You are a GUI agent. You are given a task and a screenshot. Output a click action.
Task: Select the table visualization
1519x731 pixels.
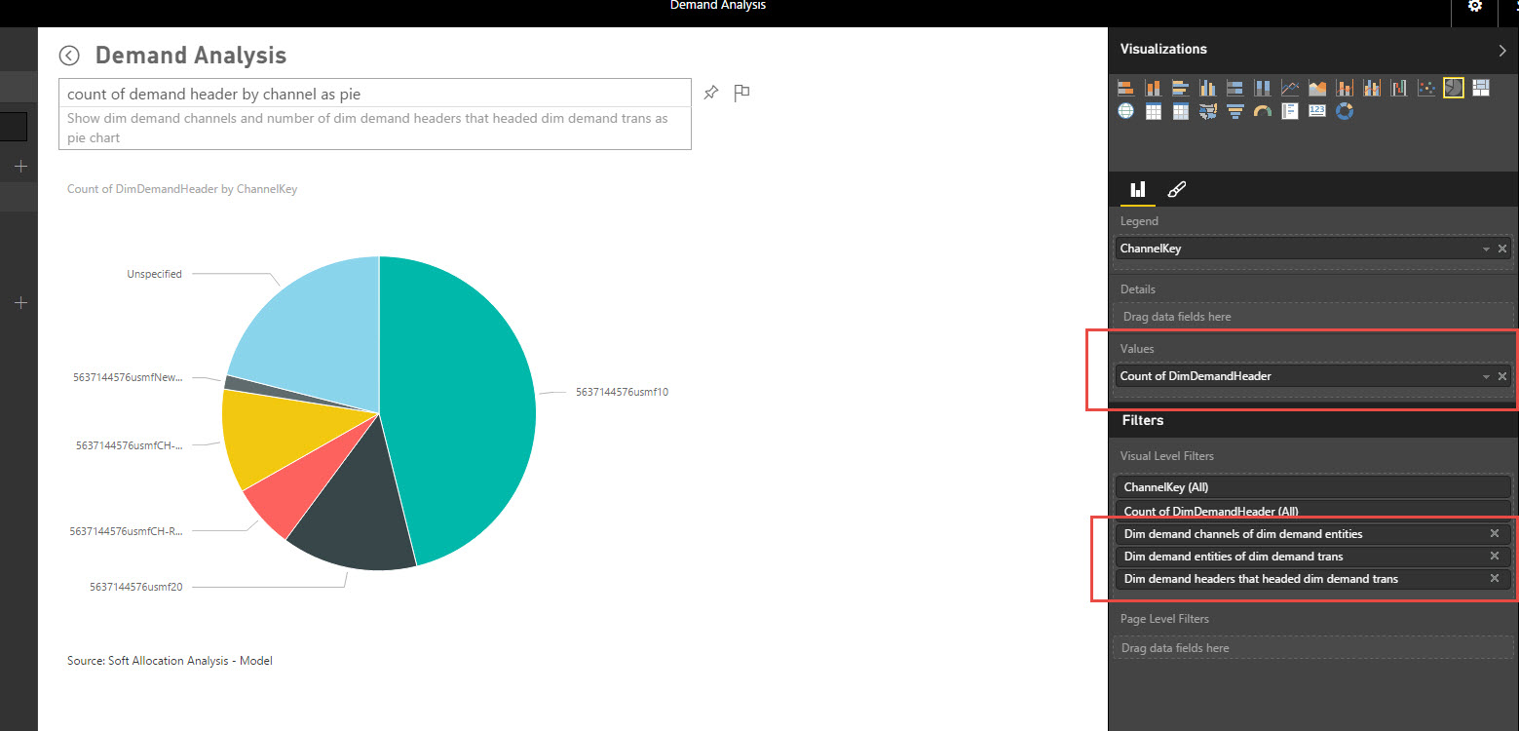click(1153, 111)
